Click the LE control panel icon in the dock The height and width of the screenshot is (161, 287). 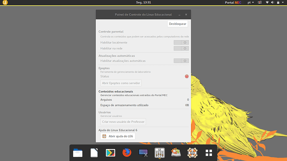click(160, 153)
